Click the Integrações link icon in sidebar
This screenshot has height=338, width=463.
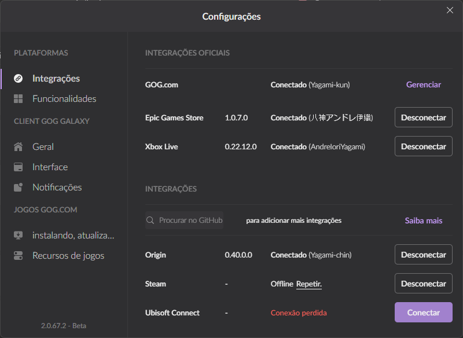[x=19, y=79]
